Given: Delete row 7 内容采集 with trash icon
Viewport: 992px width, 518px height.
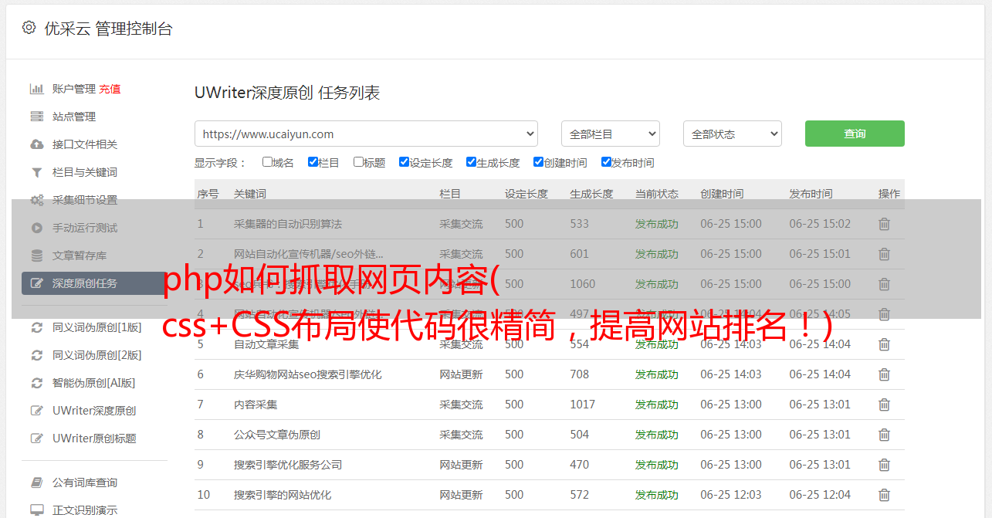Looking at the screenshot, I should click(x=885, y=405).
